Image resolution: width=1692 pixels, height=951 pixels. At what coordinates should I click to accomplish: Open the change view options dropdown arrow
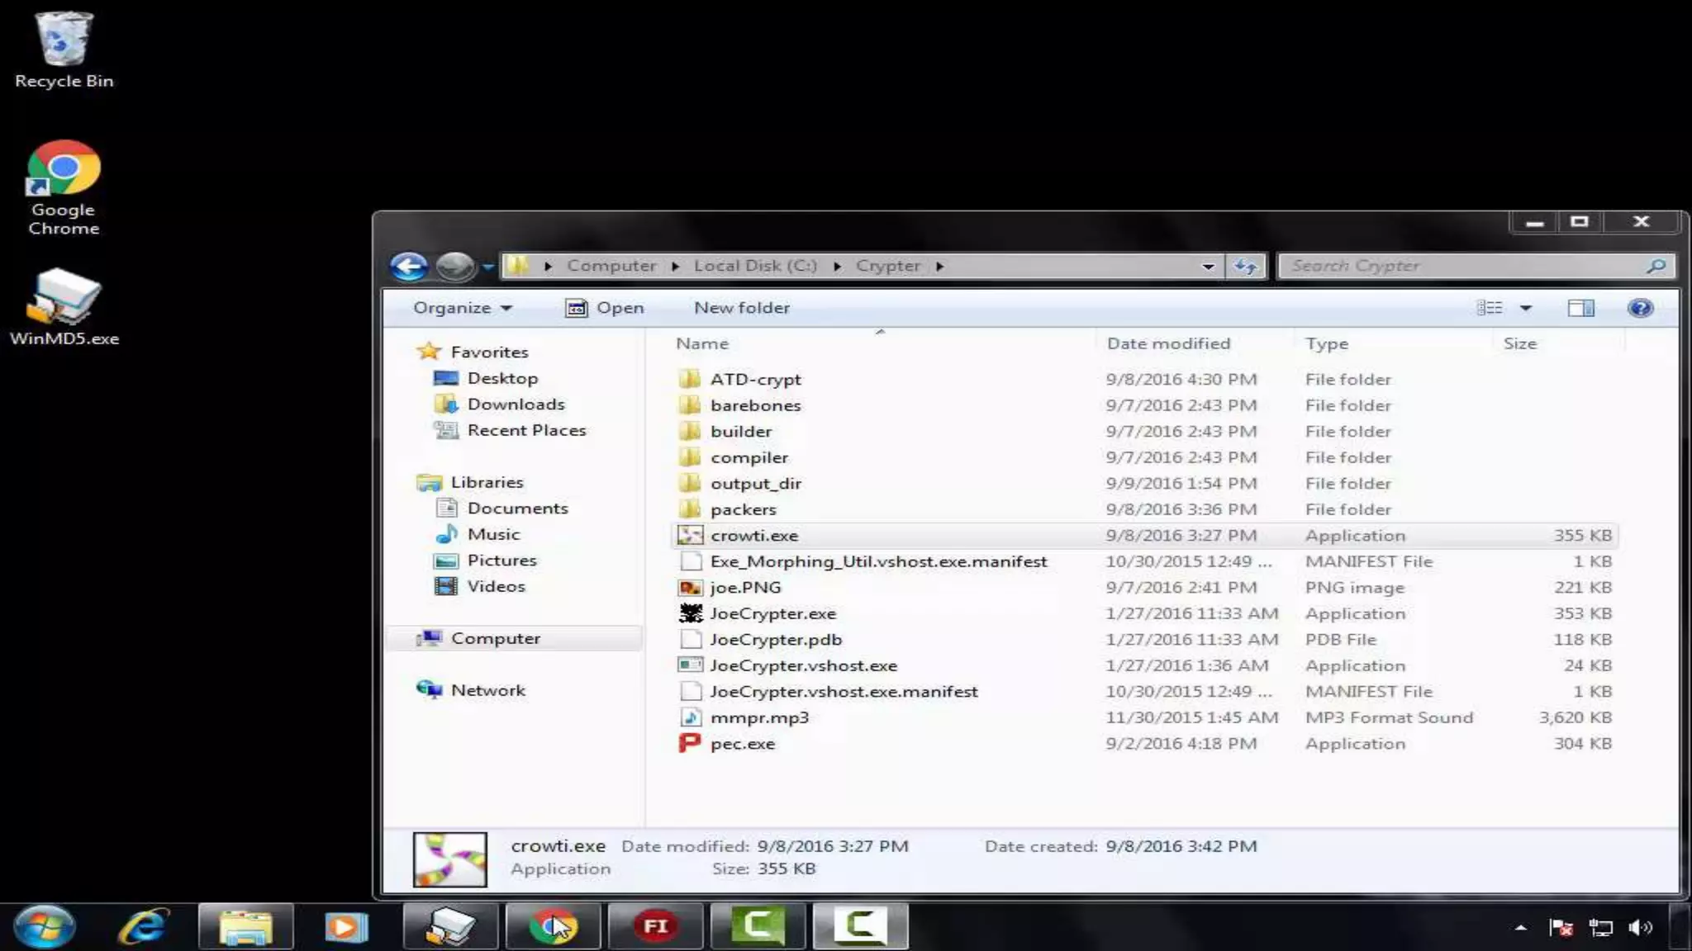click(1526, 308)
